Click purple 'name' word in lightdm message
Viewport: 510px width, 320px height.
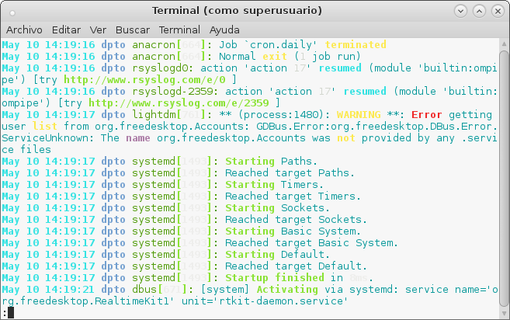pyautogui.click(x=138, y=138)
